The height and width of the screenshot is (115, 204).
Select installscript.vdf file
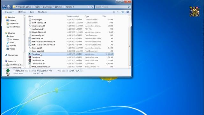(x=38, y=29)
